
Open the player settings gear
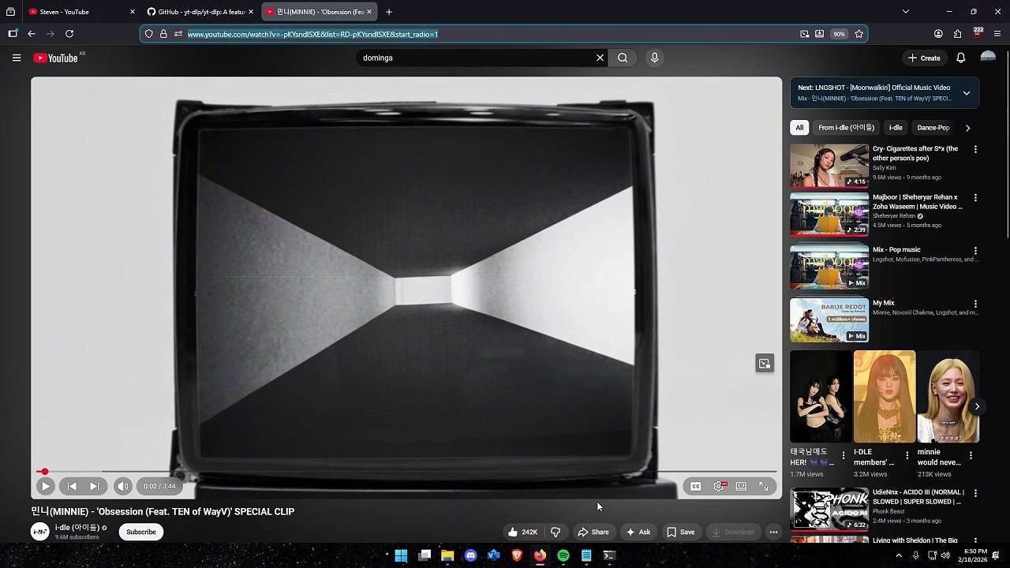coord(719,487)
